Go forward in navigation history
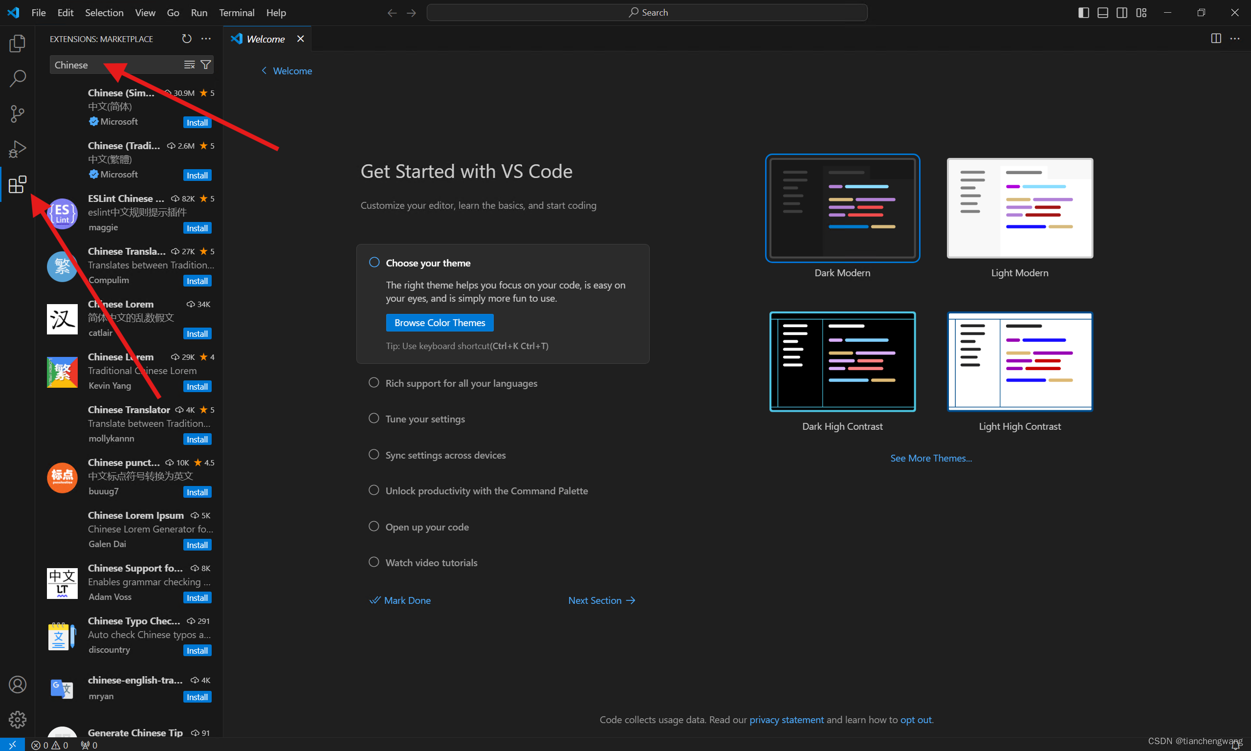Viewport: 1251px width, 751px height. [411, 13]
